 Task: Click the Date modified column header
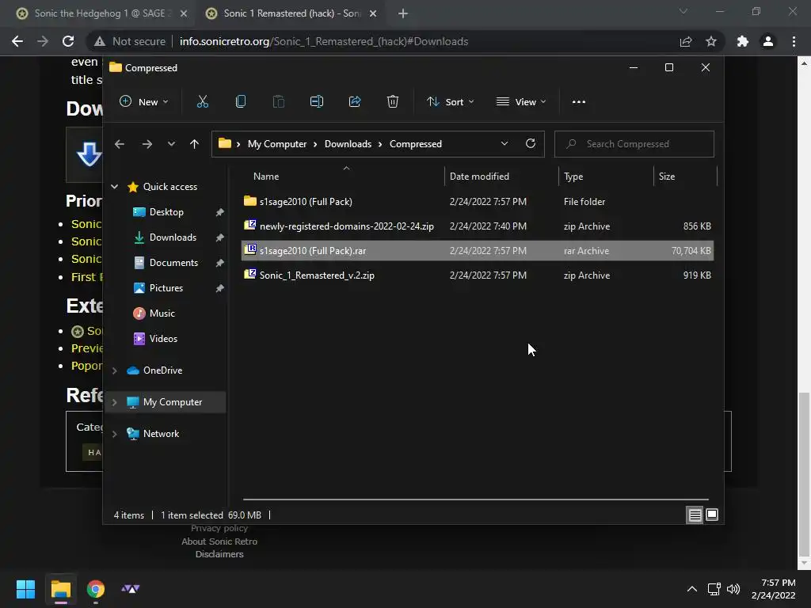[x=501, y=177]
